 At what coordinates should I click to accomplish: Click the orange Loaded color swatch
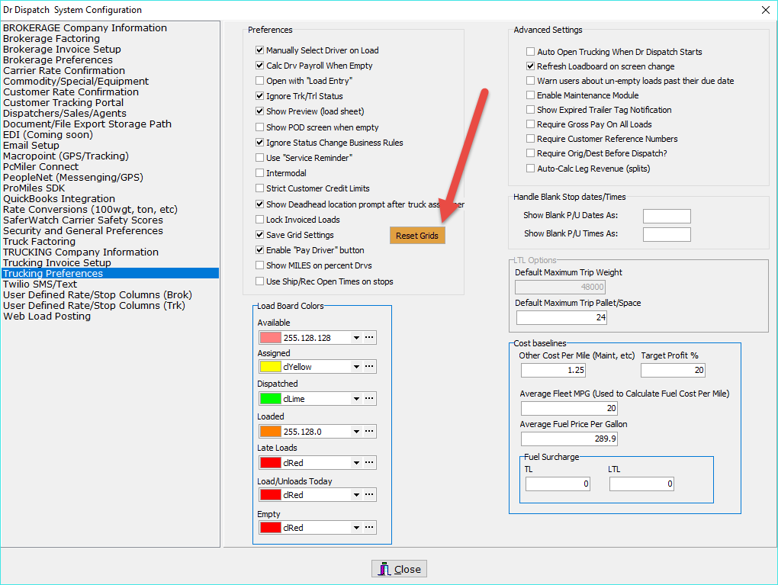tap(271, 431)
